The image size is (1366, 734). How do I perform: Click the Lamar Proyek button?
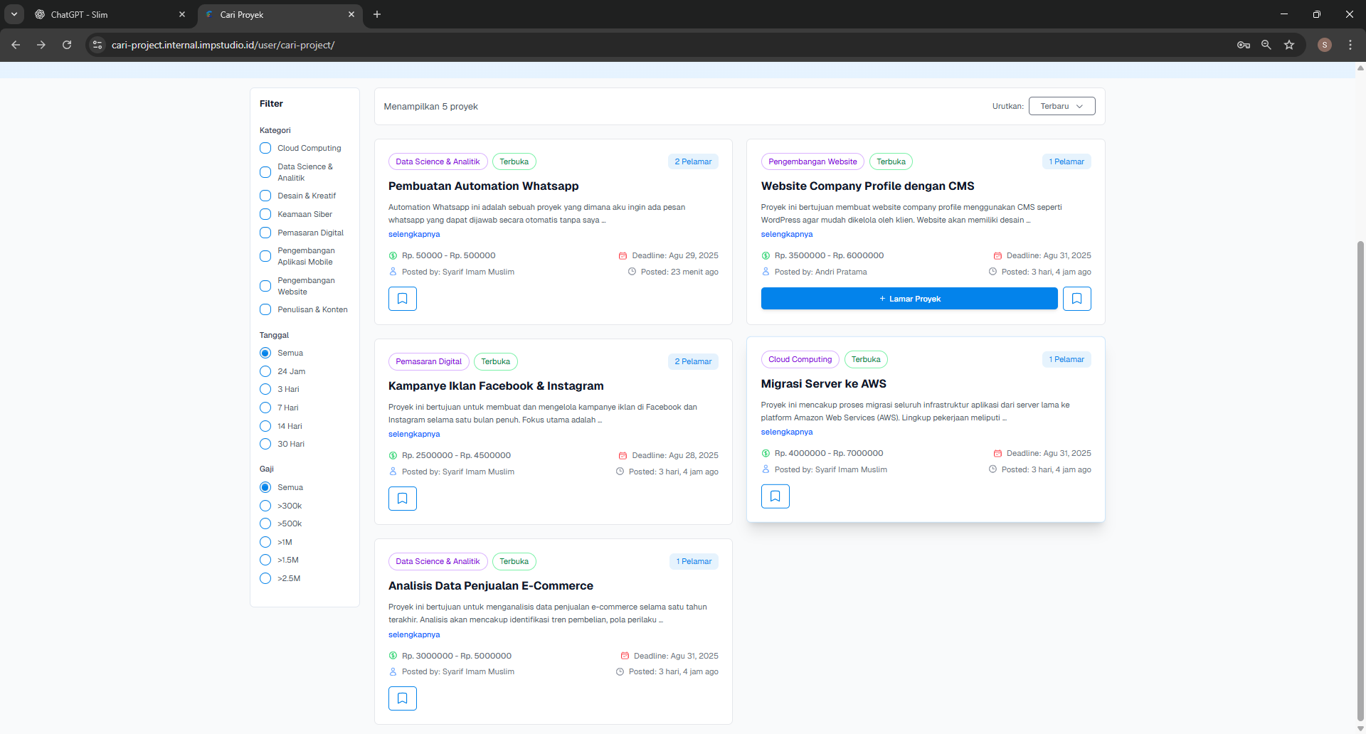point(909,299)
